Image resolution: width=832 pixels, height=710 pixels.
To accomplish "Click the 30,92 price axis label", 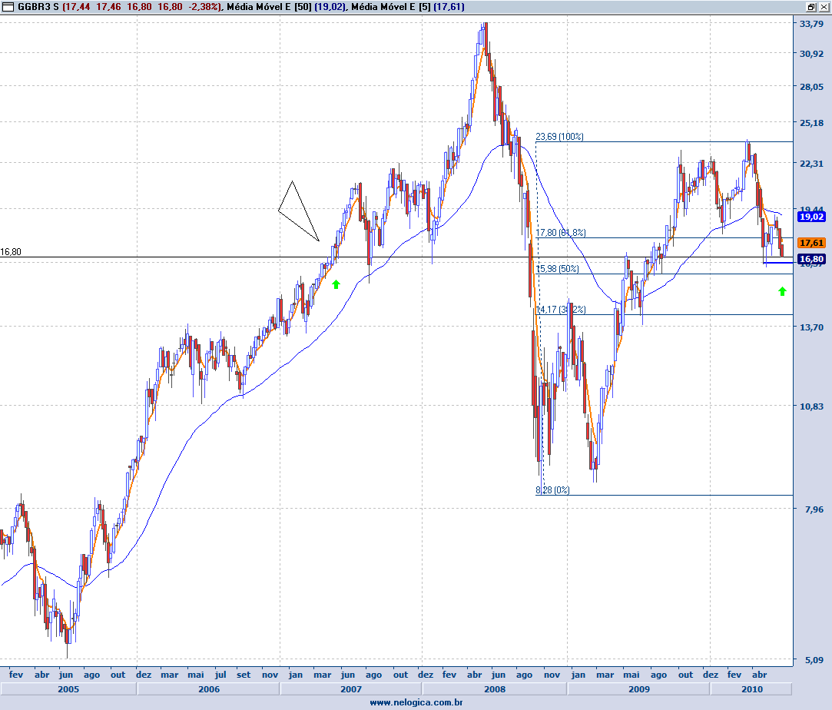I will click(811, 54).
